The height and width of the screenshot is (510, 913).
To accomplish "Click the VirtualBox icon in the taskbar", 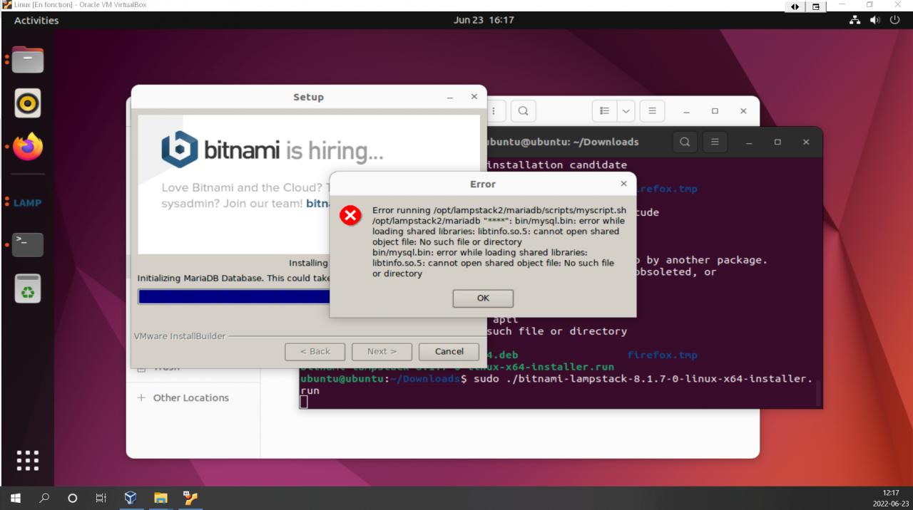I will pos(131,498).
